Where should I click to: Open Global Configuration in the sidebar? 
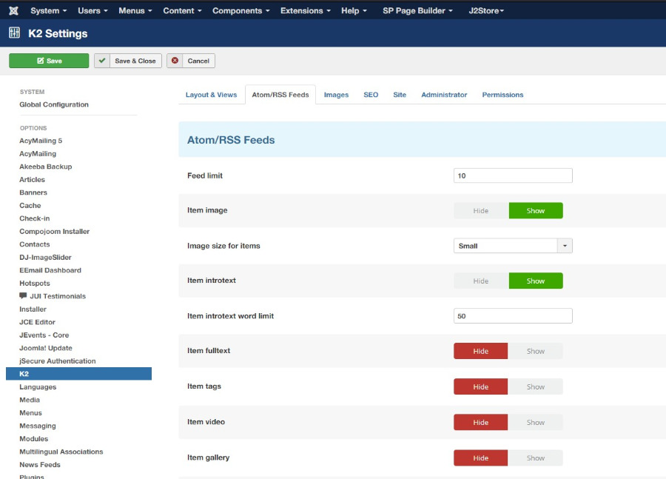click(x=54, y=104)
